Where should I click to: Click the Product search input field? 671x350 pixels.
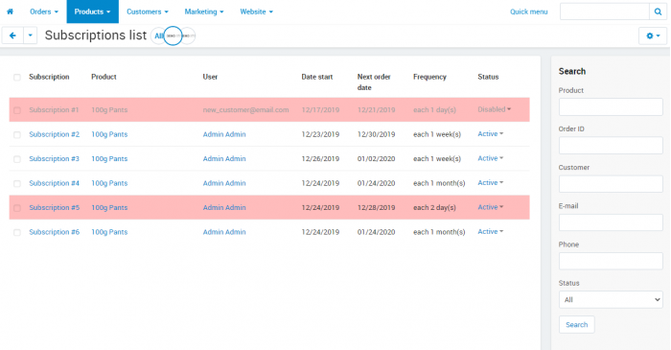611,106
